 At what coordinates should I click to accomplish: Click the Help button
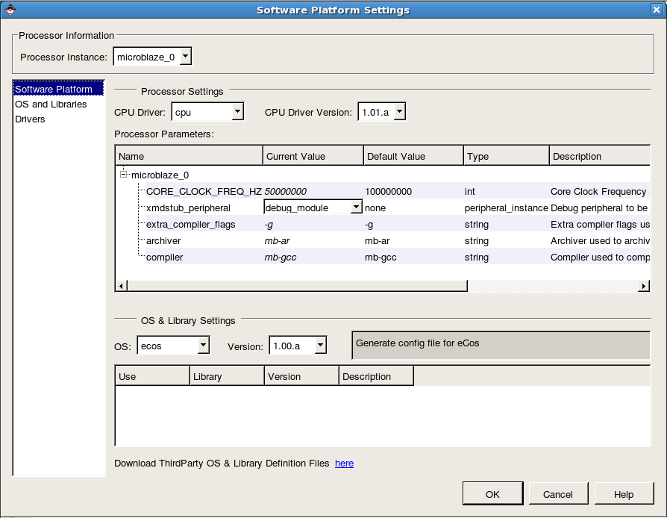point(623,494)
